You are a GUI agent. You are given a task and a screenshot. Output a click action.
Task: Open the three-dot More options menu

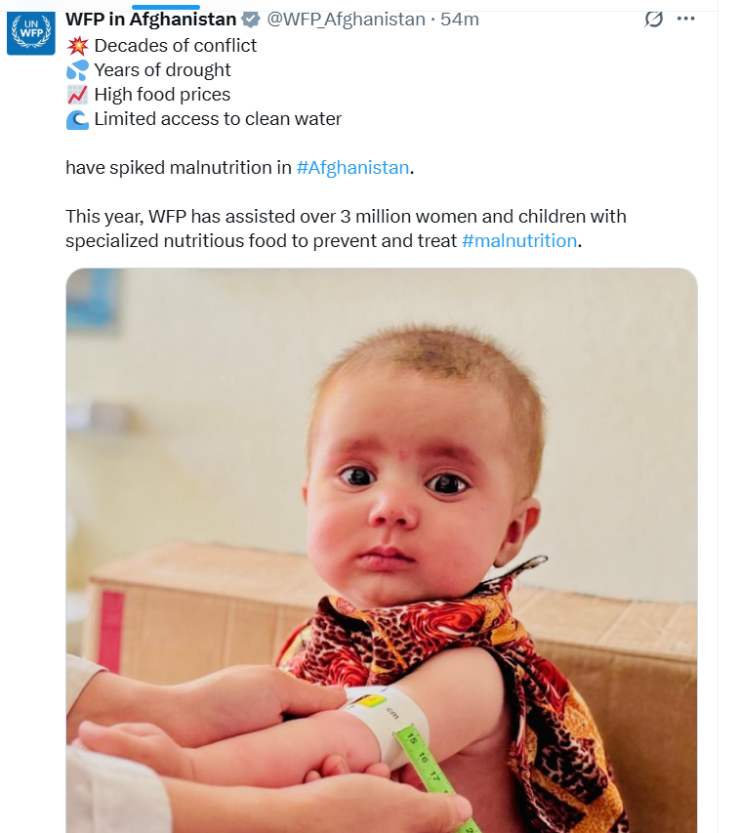(686, 20)
